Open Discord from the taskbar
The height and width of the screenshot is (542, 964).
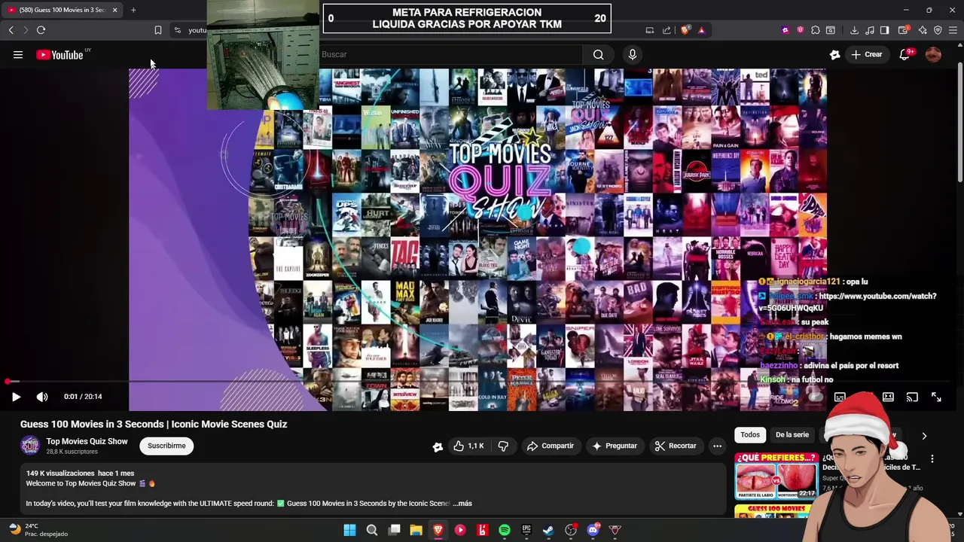click(593, 530)
